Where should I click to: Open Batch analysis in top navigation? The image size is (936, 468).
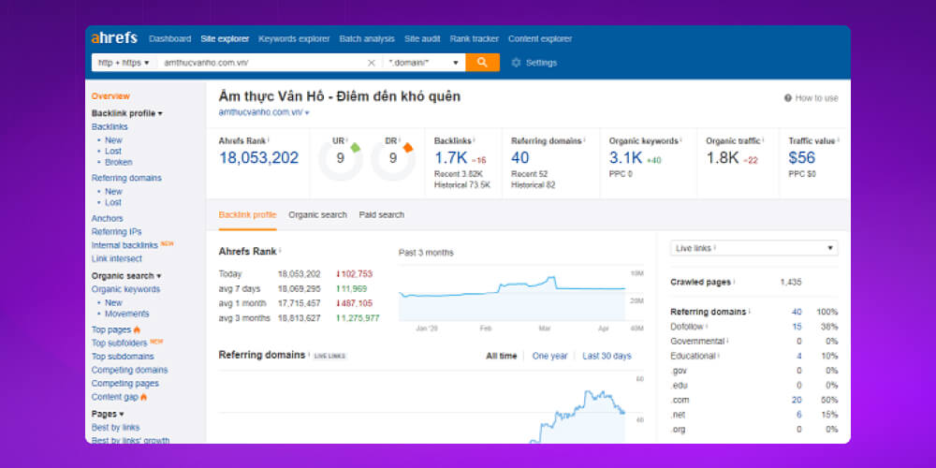click(367, 38)
